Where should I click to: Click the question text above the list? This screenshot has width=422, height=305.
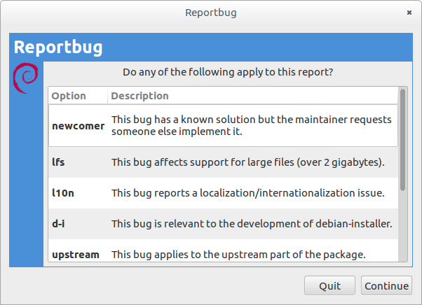coord(227,71)
